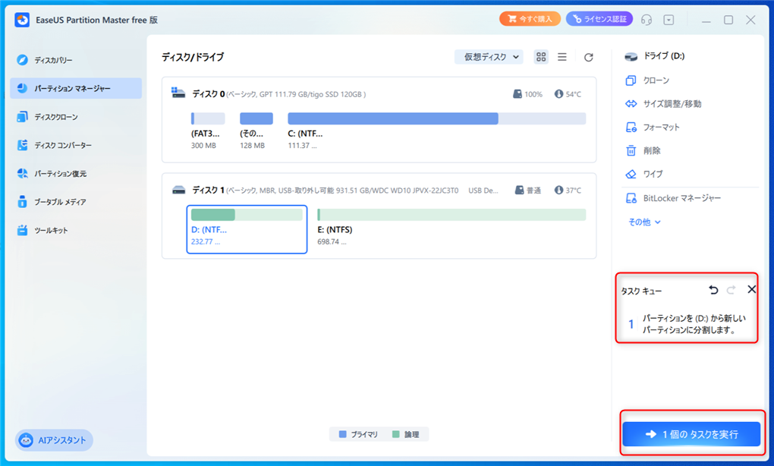Viewport: 774px width, 466px height.
Task: Open ブータブル メディア in the sidebar
Action: pos(52,202)
